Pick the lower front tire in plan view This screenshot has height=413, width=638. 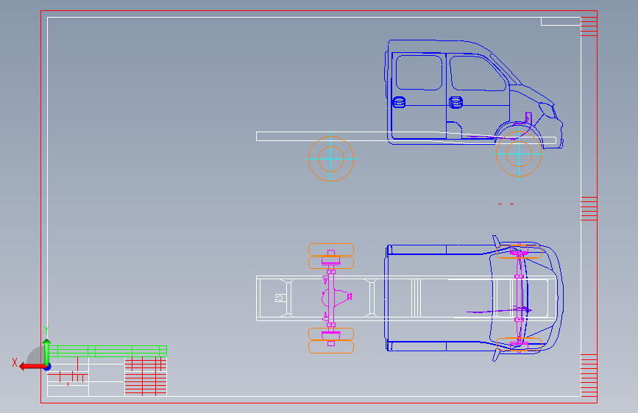[520, 345]
